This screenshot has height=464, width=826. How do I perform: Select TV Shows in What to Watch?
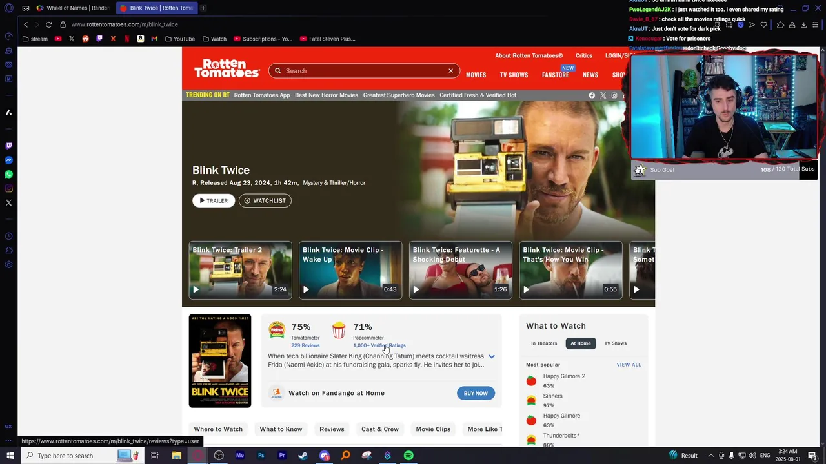[x=615, y=343]
